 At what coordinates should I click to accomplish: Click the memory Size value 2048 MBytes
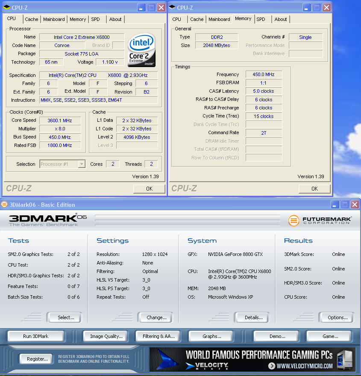click(x=217, y=45)
